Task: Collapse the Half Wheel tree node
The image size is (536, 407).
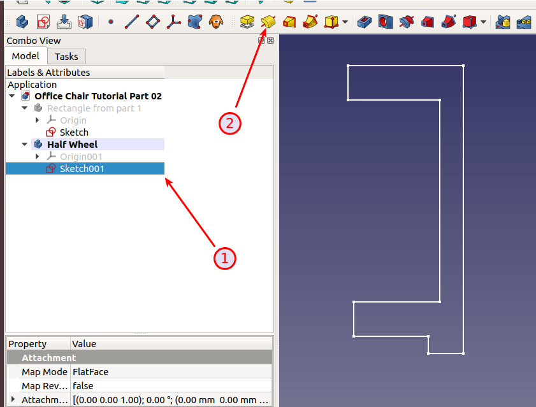Action: 25,145
